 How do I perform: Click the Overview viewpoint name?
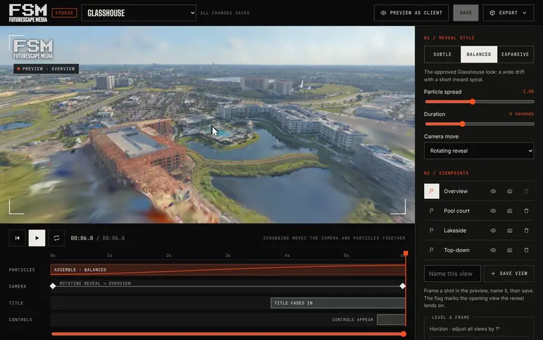456,191
